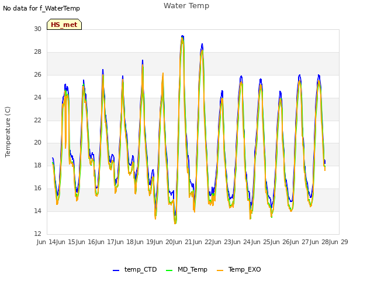Click the y-axis tick label 30

[x=37, y=29]
